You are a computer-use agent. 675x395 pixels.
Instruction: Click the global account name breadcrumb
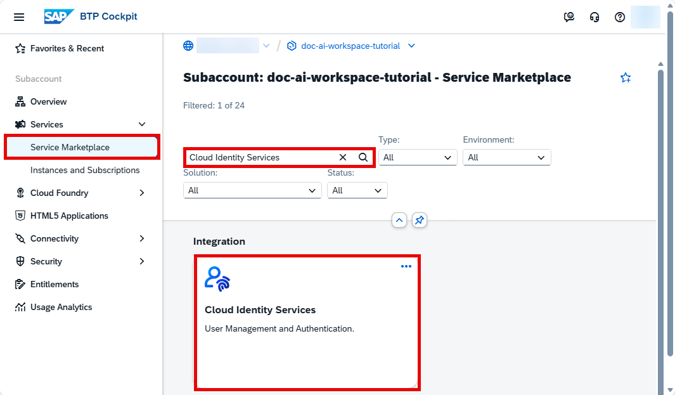point(228,46)
